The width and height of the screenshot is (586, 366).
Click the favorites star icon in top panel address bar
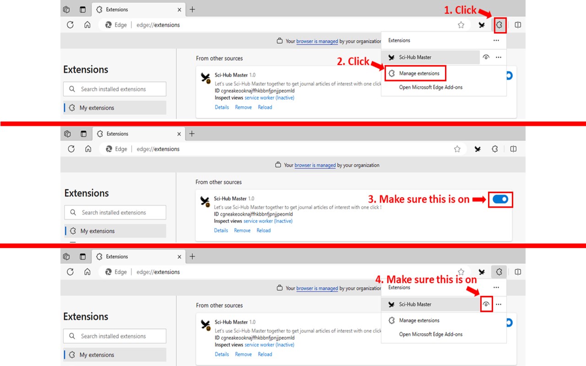[x=461, y=25]
